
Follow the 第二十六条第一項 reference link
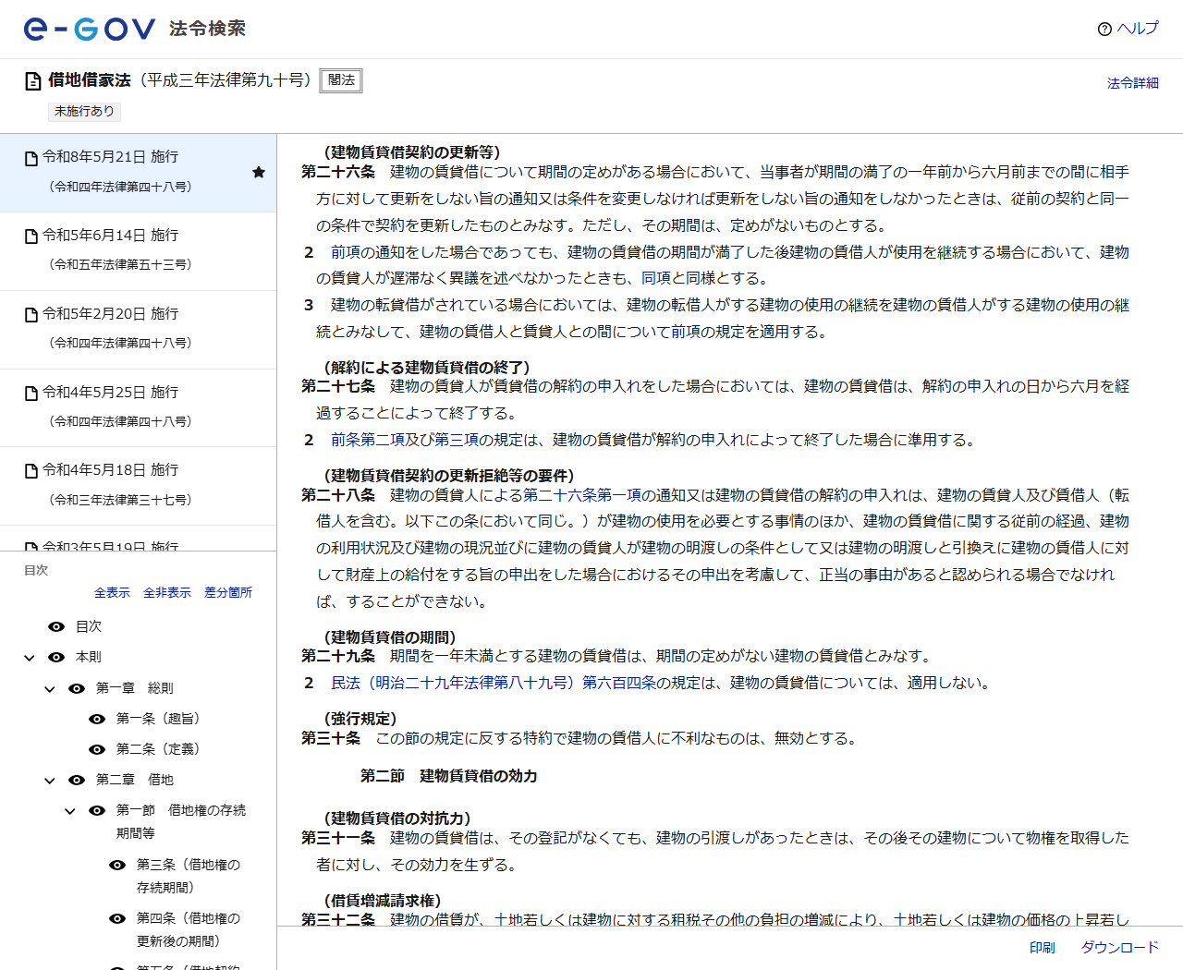coord(582,495)
